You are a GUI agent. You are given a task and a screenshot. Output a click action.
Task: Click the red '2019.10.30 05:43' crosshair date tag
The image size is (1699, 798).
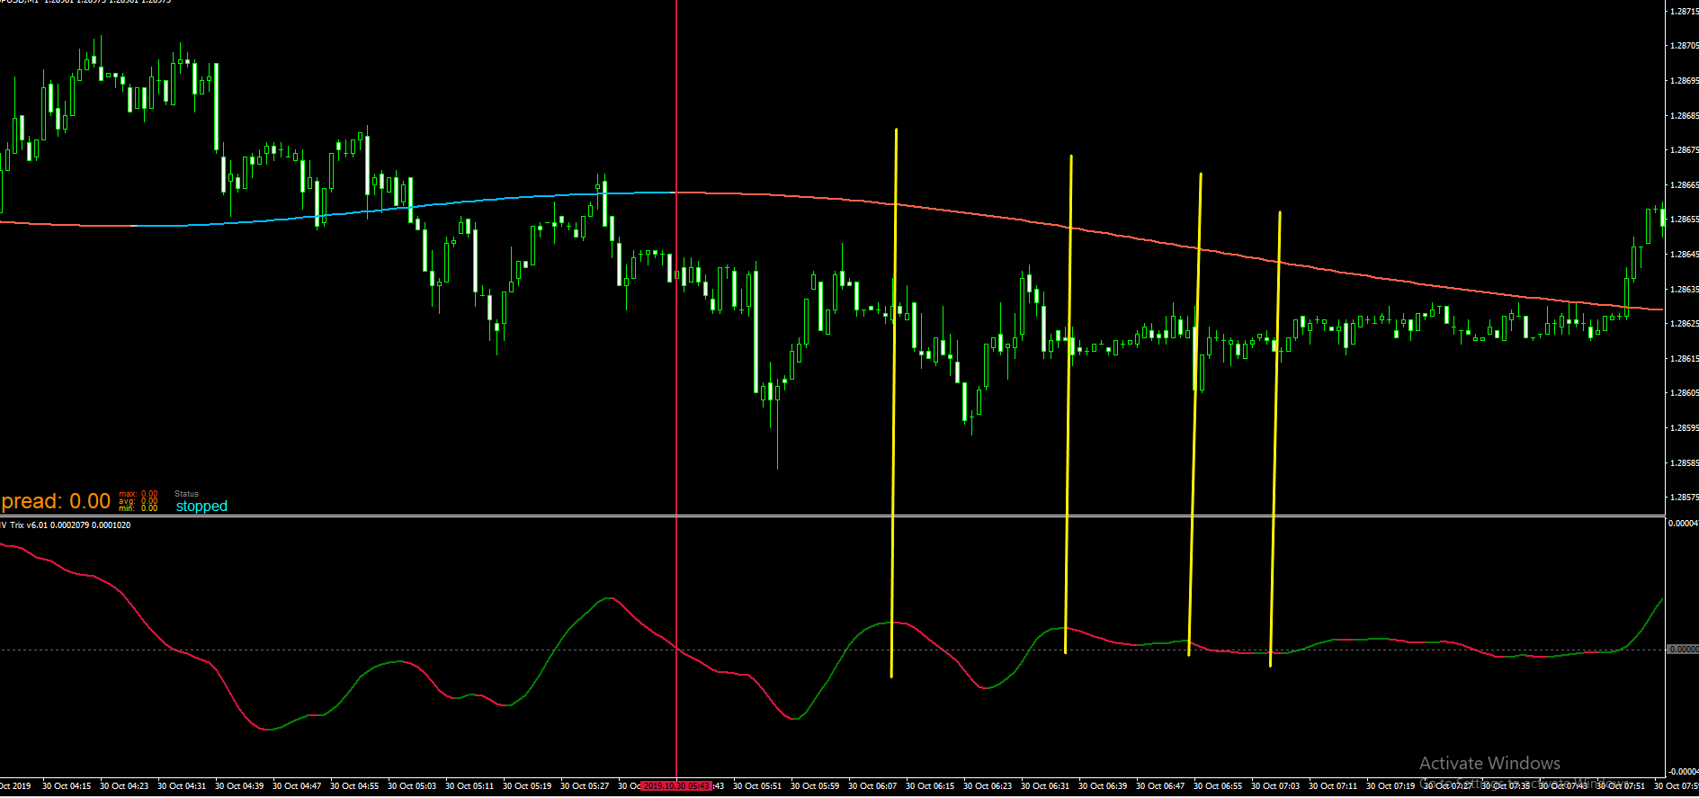coord(676,785)
